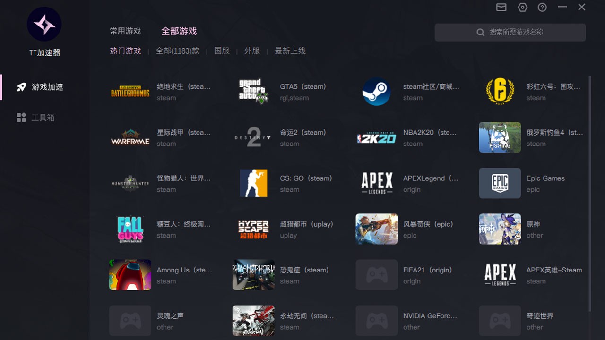Click the 原神 title text
Image resolution: width=605 pixels, height=340 pixels.
(533, 224)
